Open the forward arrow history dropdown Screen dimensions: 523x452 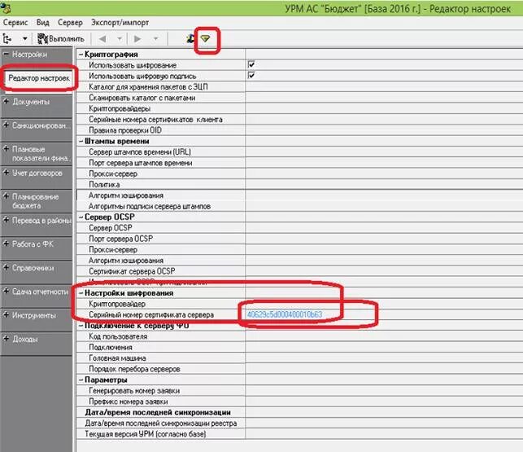155,39
